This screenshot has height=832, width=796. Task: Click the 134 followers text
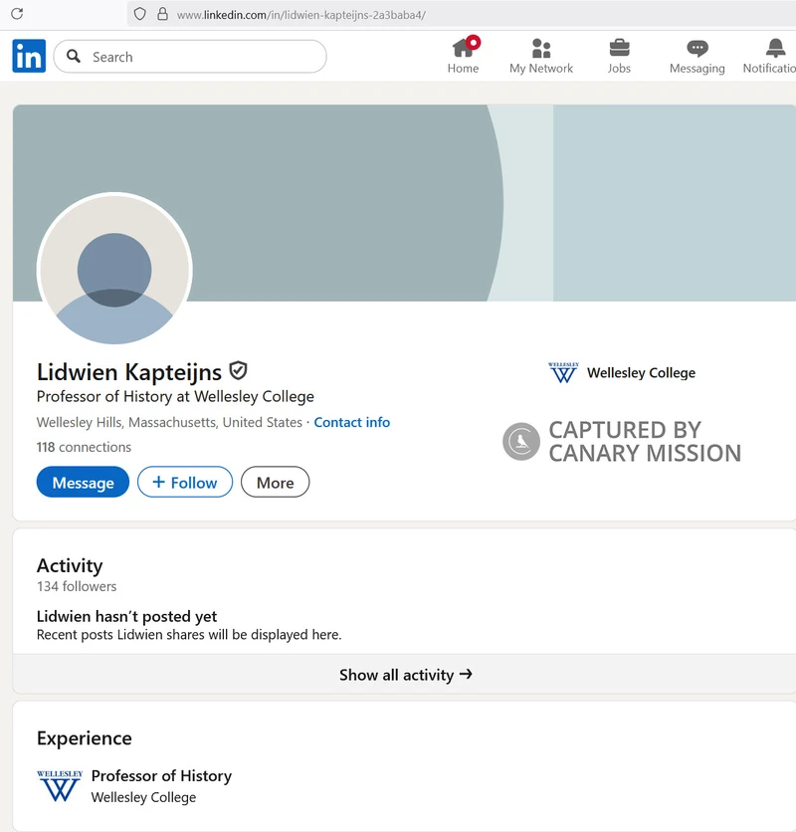coord(77,586)
